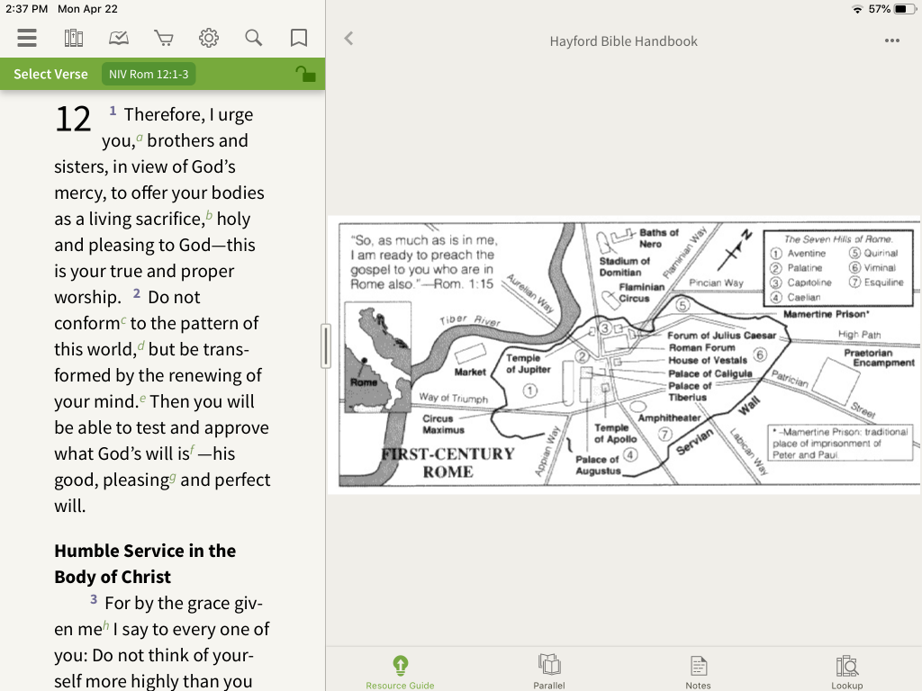
Task: Toggle the green sync lock icon
Action: coord(305,74)
